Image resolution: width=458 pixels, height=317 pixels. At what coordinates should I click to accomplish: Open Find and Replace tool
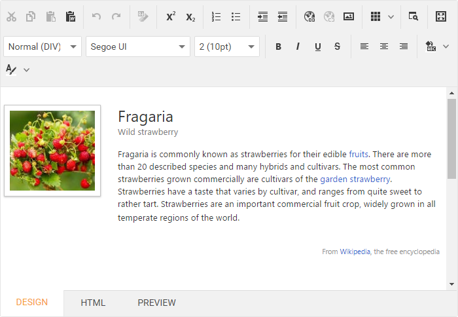pyautogui.click(x=413, y=17)
